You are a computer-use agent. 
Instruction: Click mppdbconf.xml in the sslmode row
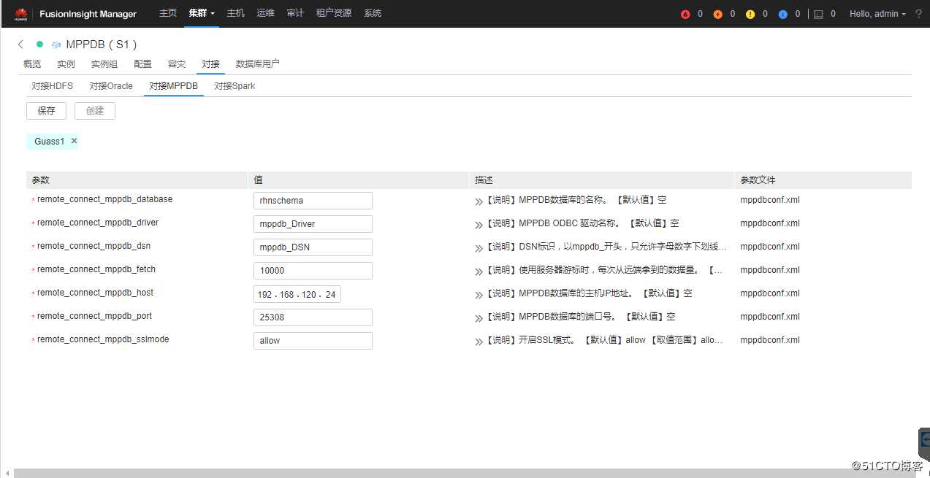770,340
